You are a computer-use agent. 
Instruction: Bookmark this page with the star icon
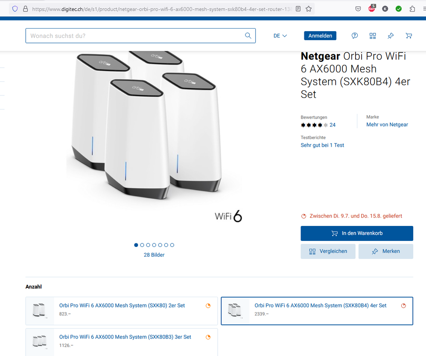tap(308, 9)
